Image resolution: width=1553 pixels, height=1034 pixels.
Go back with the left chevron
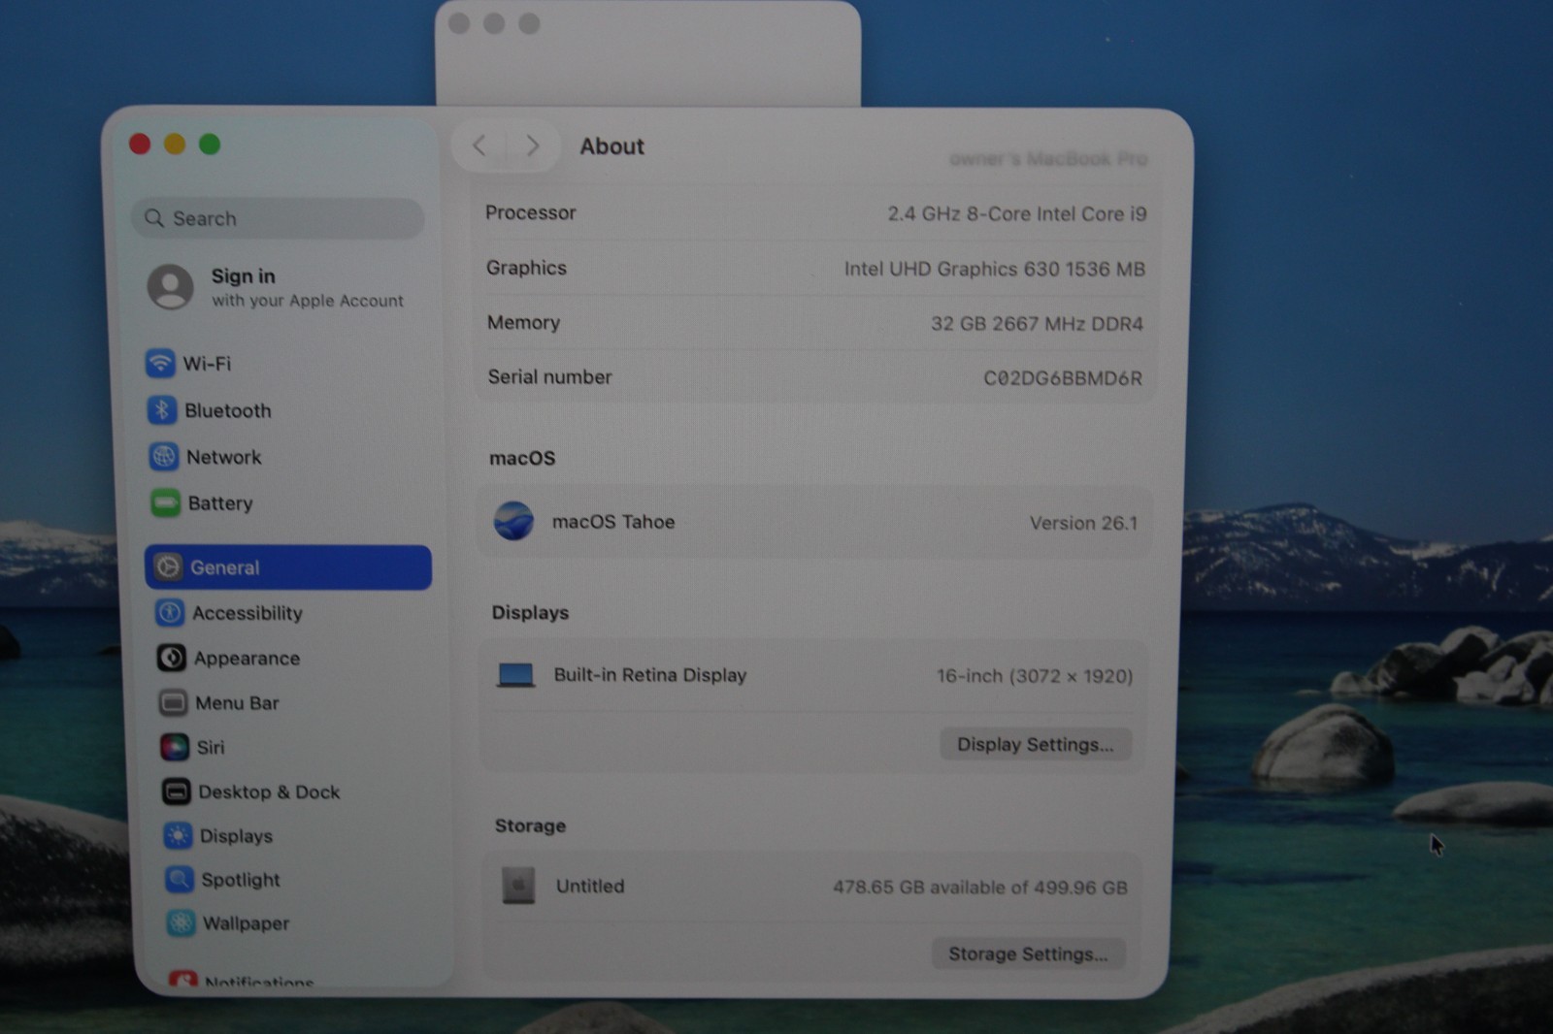pos(479,145)
